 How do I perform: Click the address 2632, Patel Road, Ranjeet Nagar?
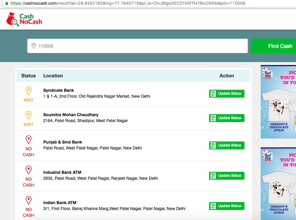coord(101,178)
